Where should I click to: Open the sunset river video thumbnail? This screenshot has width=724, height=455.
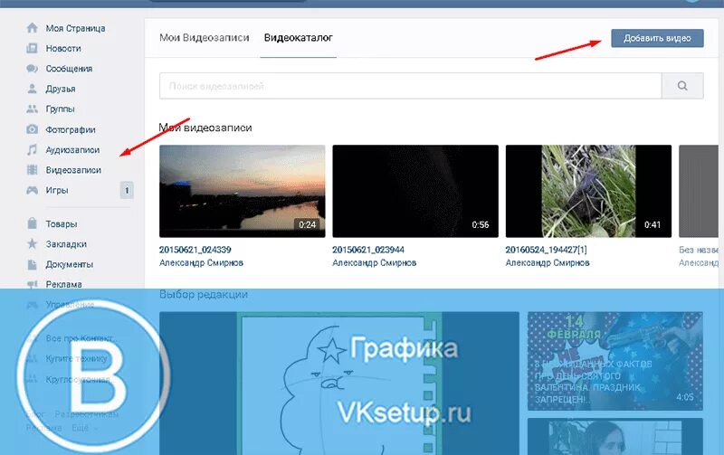(x=242, y=191)
